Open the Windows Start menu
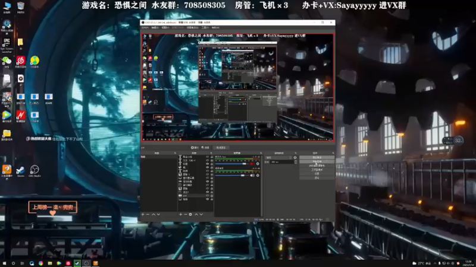This screenshot has width=476, height=267. pos(4,263)
